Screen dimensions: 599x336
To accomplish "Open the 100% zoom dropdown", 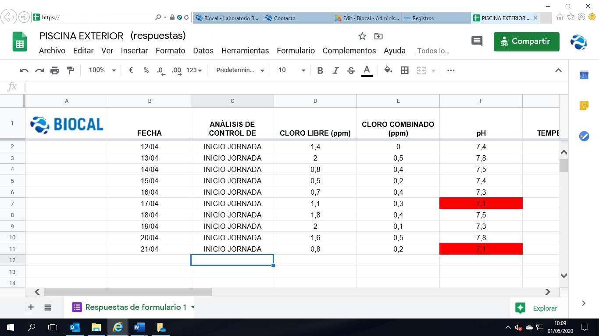I will (102, 70).
